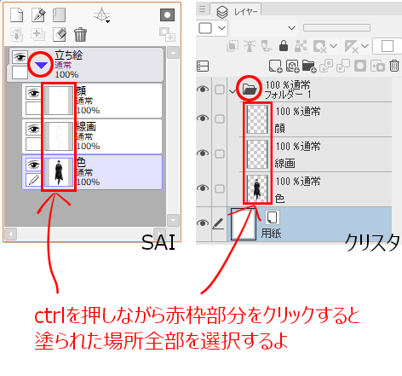Screen dimensions: 402x376
Task: Click SAI's merge layer icon with plus
Action: point(37,34)
